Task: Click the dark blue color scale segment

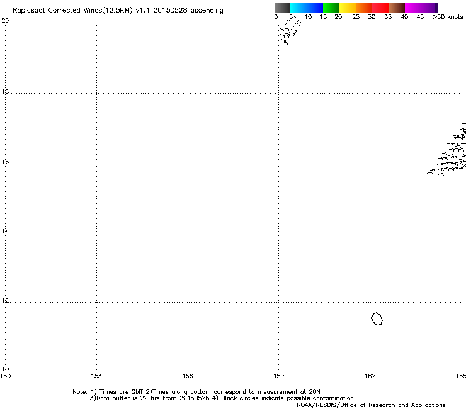Action: [315, 8]
